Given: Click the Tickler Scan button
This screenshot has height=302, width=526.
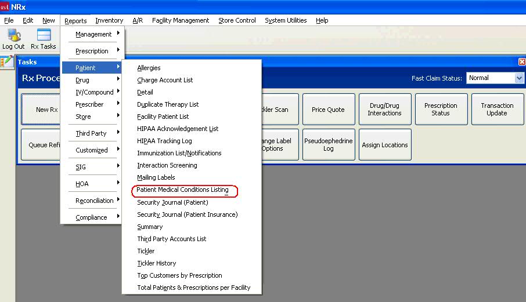Looking at the screenshot, I should [x=280, y=110].
